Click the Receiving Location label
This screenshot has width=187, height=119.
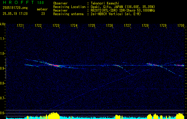pyautogui.click(x=69, y=7)
